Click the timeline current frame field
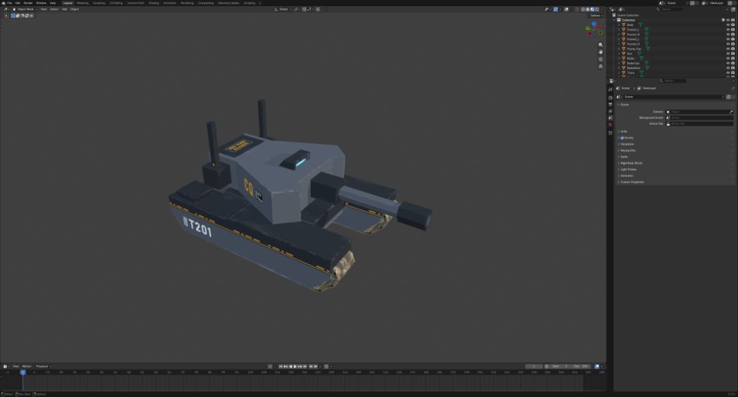The height and width of the screenshot is (397, 738). tap(534, 366)
